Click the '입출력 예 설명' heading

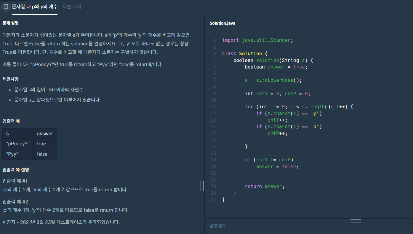click(x=16, y=170)
